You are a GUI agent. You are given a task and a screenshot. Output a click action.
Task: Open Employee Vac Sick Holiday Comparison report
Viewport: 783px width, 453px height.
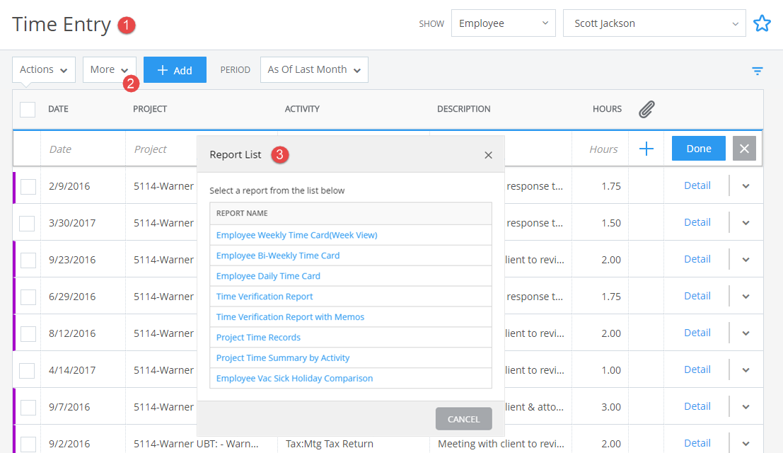[x=294, y=378]
